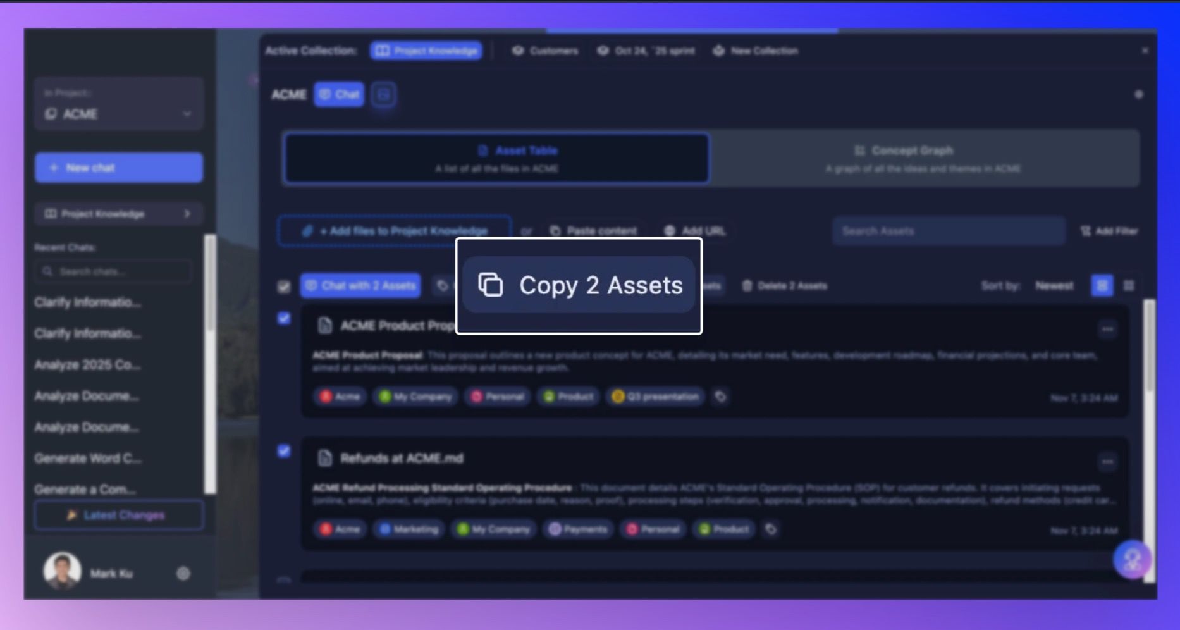Deselect the Refunds at ACME.md checkbox
Viewport: 1180px width, 630px height.
[x=284, y=451]
